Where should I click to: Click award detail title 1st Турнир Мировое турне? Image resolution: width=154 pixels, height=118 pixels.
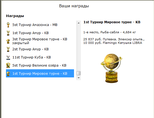[112, 22]
